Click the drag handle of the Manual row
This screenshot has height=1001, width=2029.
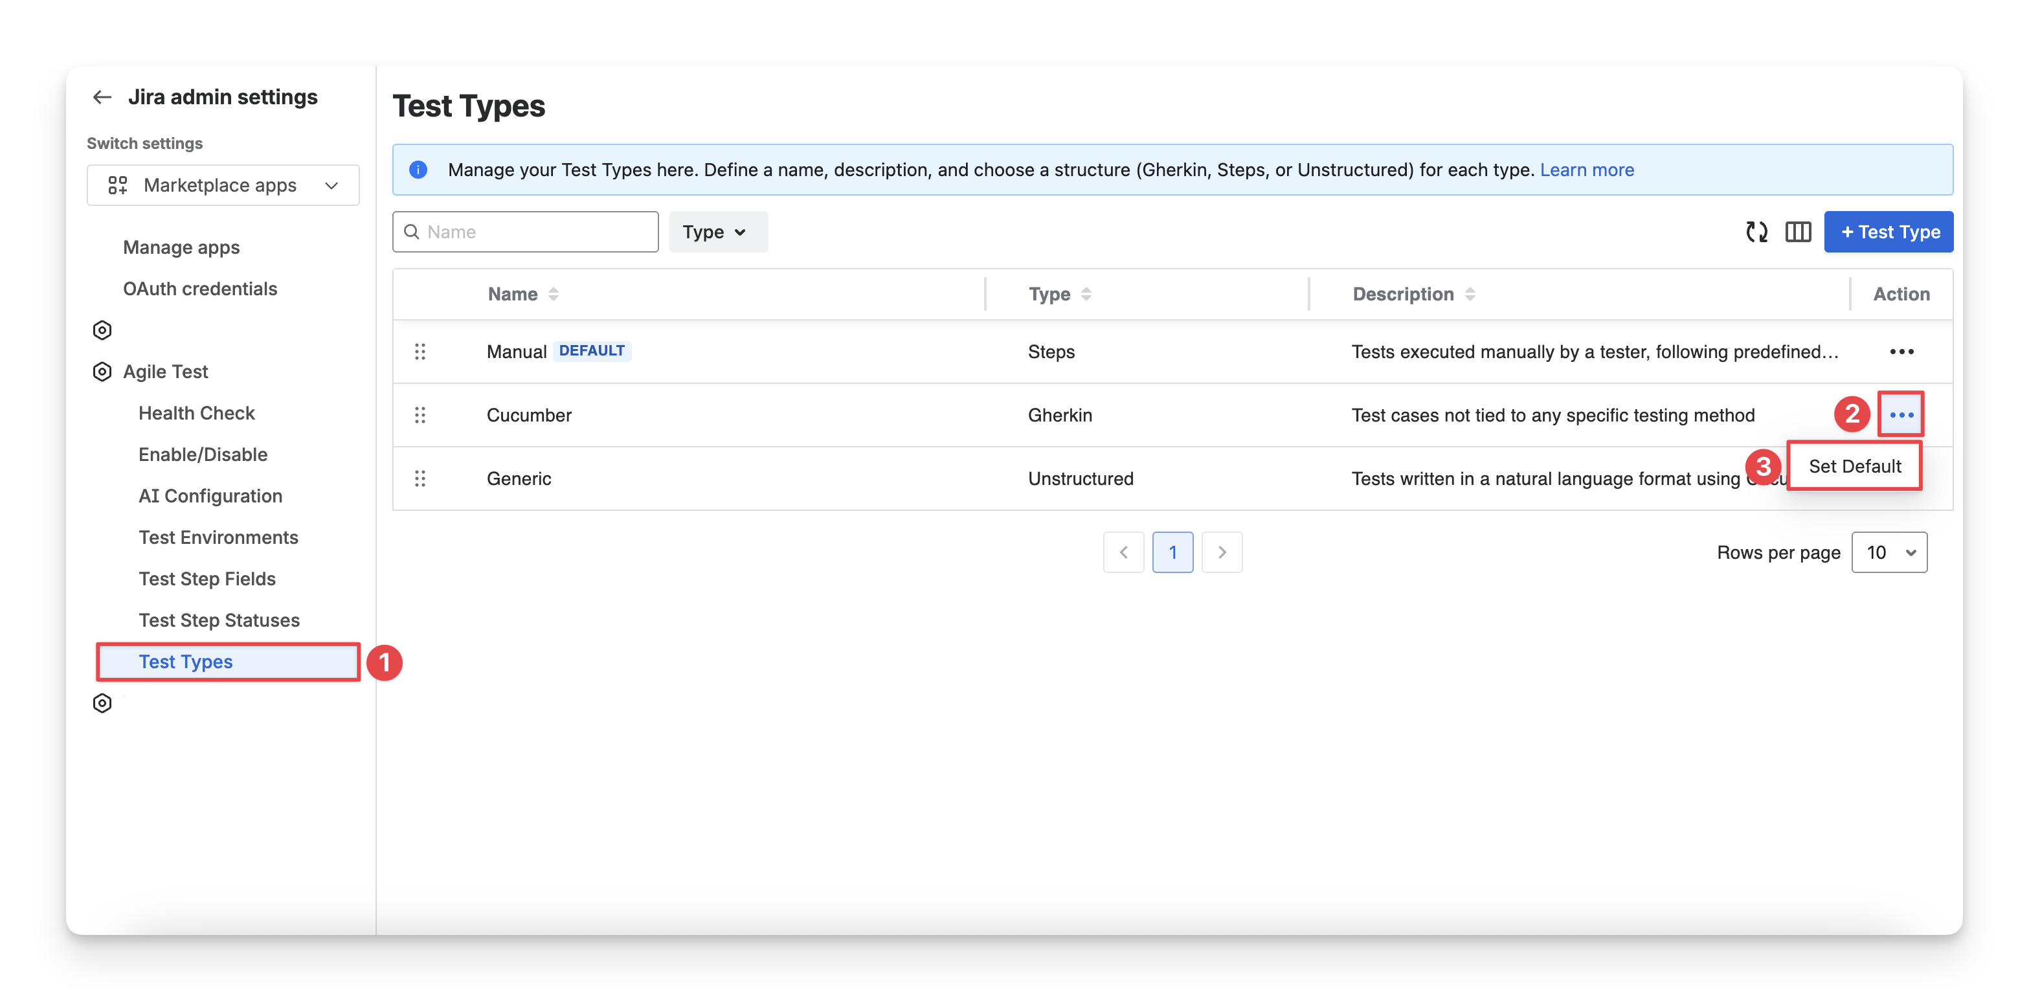click(420, 351)
